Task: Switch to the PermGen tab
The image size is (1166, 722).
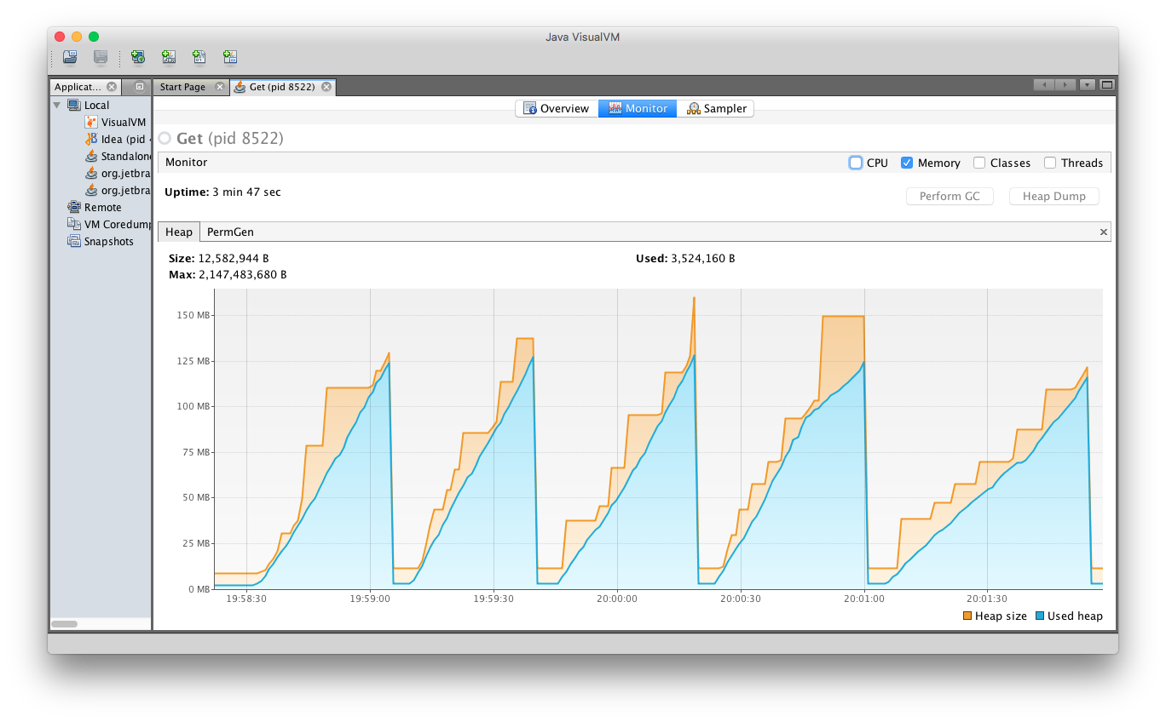Action: pyautogui.click(x=230, y=232)
